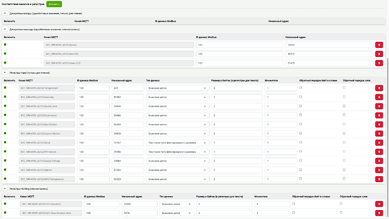This screenshot has height=219, width=389.
Task: Delete the Illuminance register row
Action: [379, 116]
